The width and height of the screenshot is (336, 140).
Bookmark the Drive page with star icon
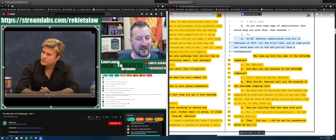point(322,6)
